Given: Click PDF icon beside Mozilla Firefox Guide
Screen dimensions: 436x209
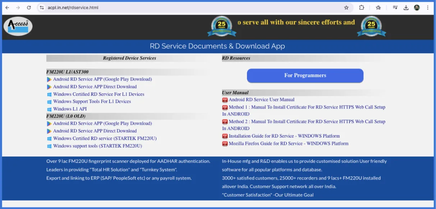Looking at the screenshot, I should point(225,144).
